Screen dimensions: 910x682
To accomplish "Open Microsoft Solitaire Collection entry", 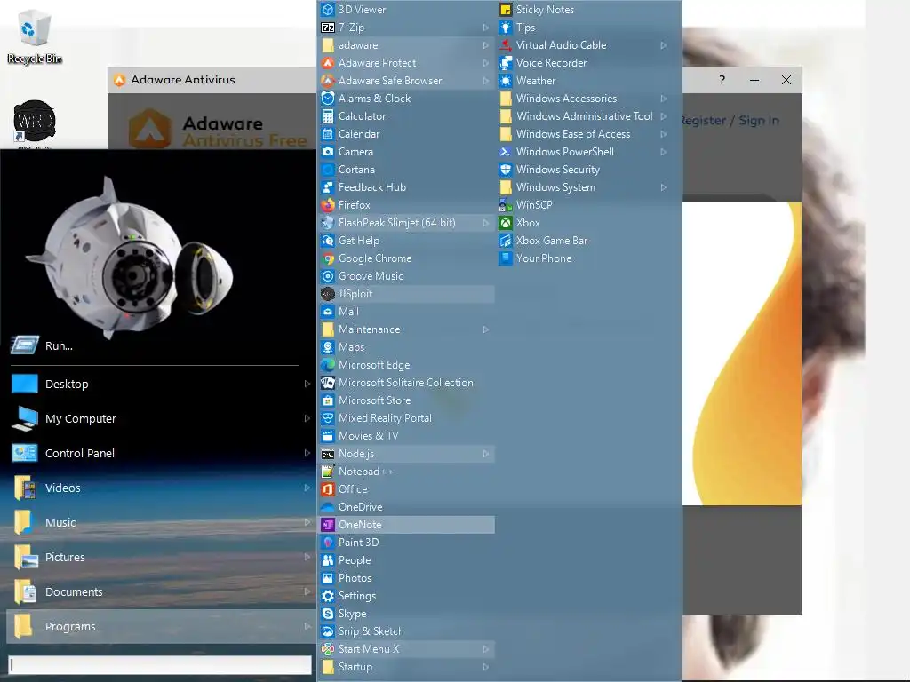I will click(406, 383).
